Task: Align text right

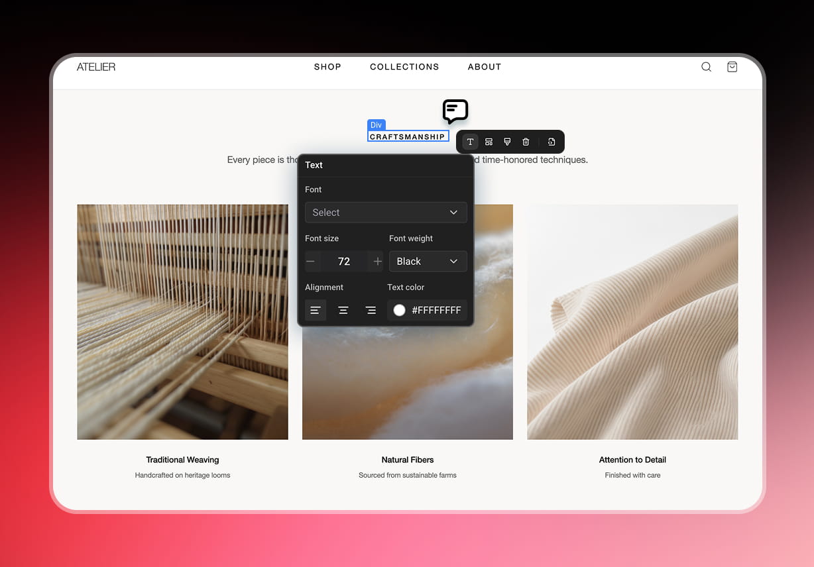Action: [x=371, y=310]
